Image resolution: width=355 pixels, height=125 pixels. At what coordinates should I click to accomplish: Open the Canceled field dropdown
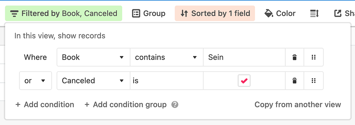coord(94,81)
